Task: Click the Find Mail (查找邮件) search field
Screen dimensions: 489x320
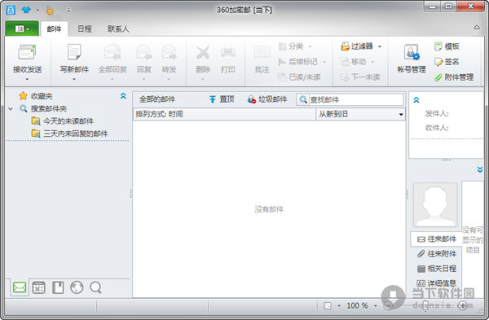Action: 356,99
